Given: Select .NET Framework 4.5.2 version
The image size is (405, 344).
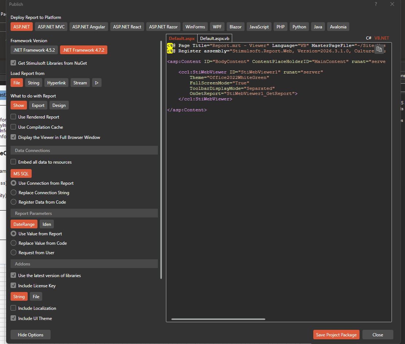Looking at the screenshot, I should pos(34,50).
